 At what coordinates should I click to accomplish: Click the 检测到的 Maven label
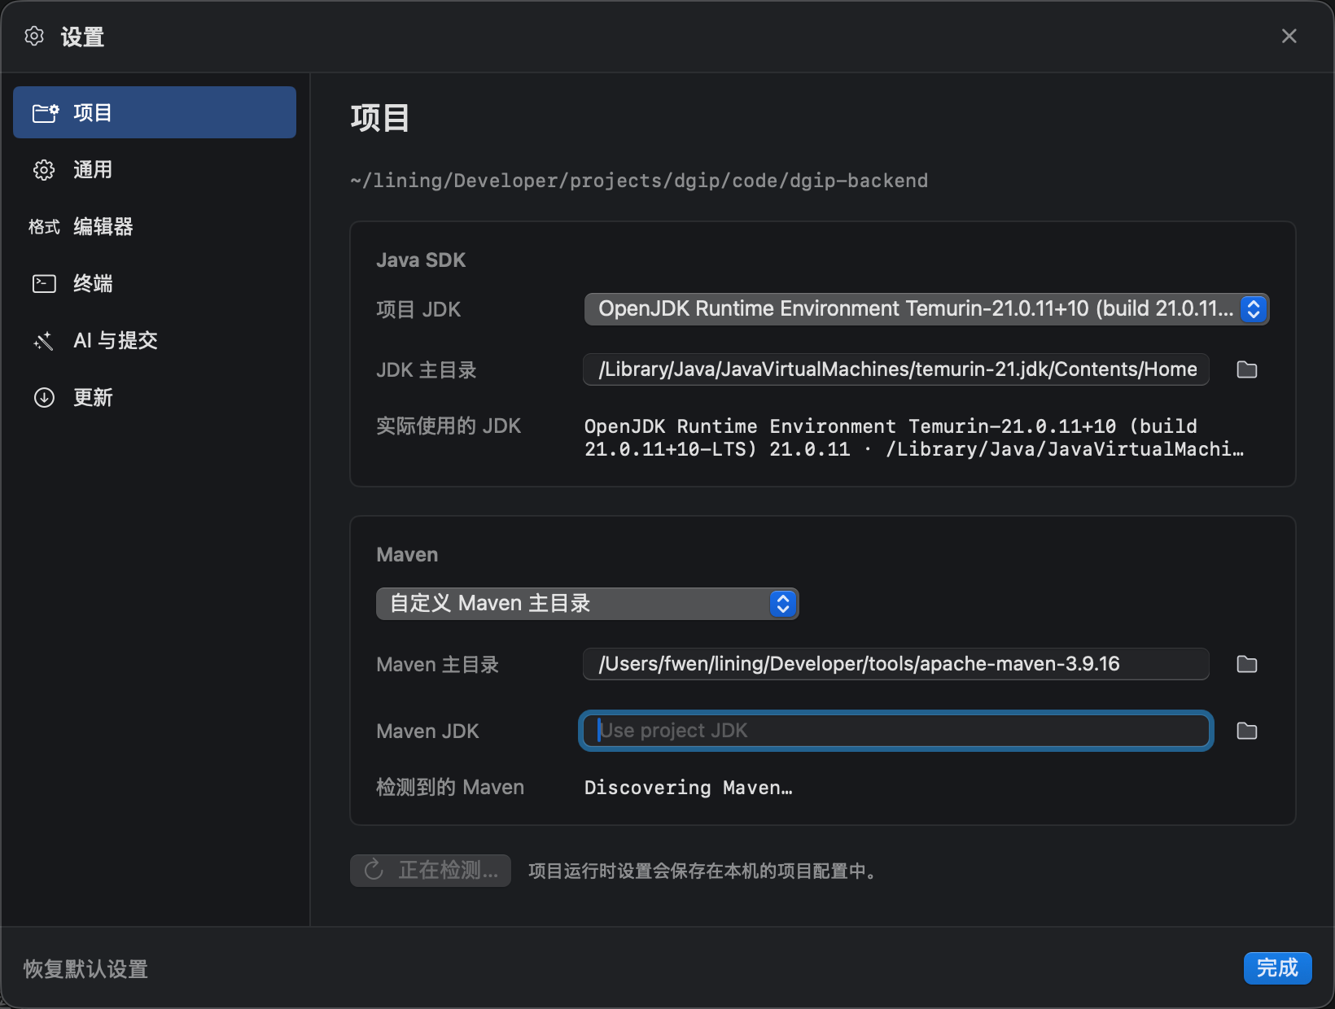point(450,788)
